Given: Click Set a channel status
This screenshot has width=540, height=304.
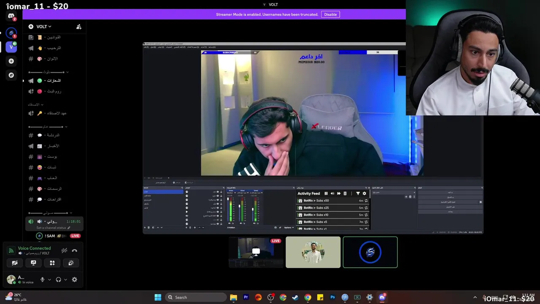Looking at the screenshot, I should click(x=53, y=228).
